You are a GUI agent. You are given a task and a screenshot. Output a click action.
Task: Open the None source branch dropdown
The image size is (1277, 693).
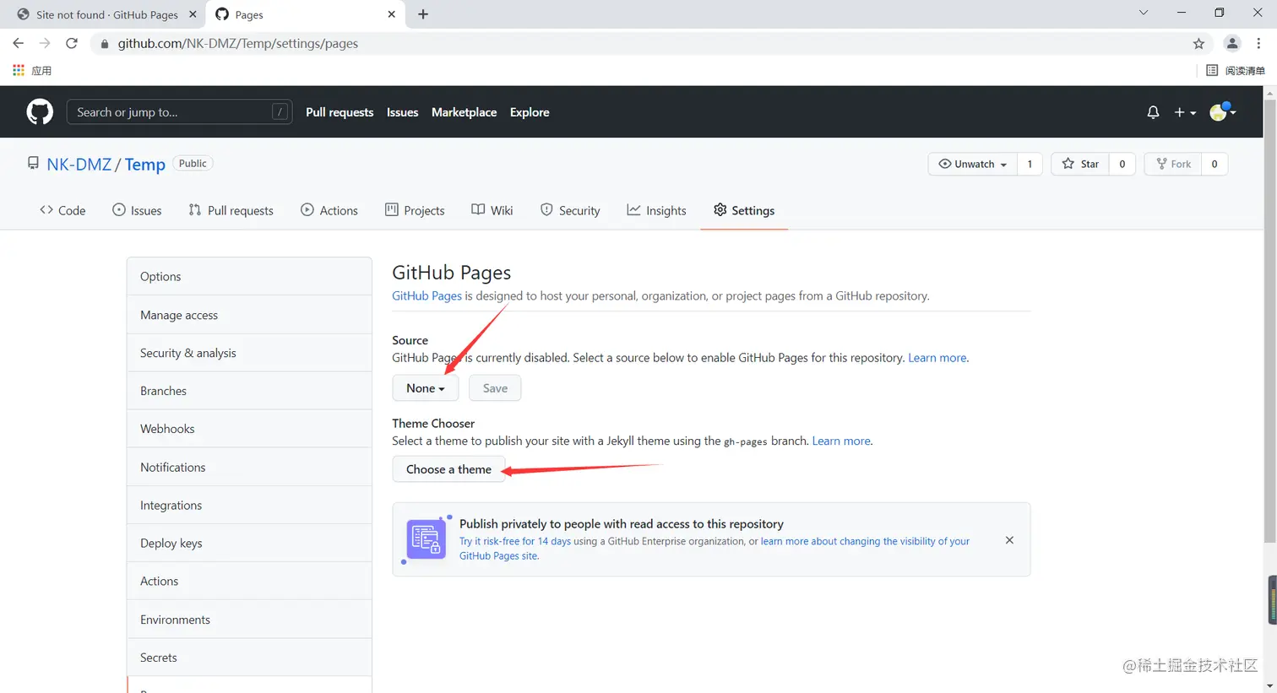point(425,388)
